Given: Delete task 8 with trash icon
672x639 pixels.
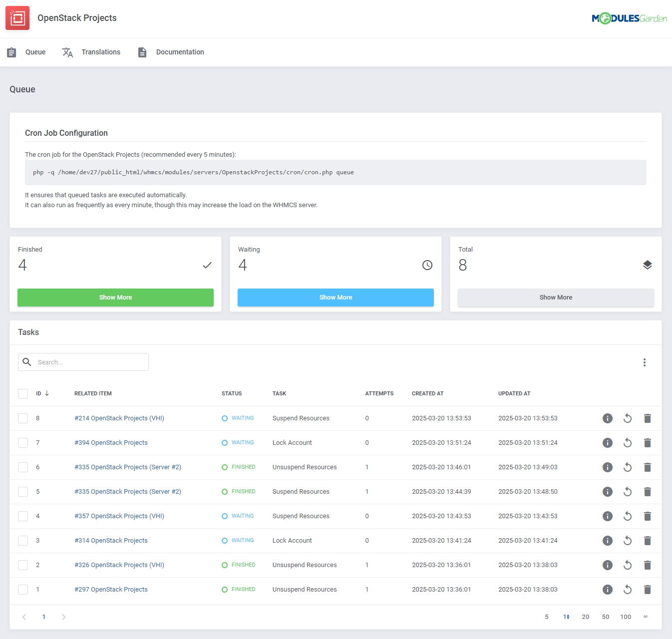Looking at the screenshot, I should (648, 418).
